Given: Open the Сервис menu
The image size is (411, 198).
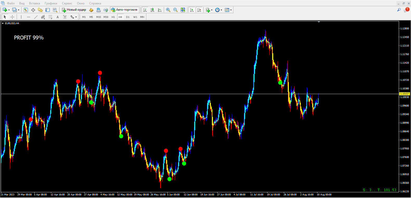Looking at the screenshot, I should 67,3.
